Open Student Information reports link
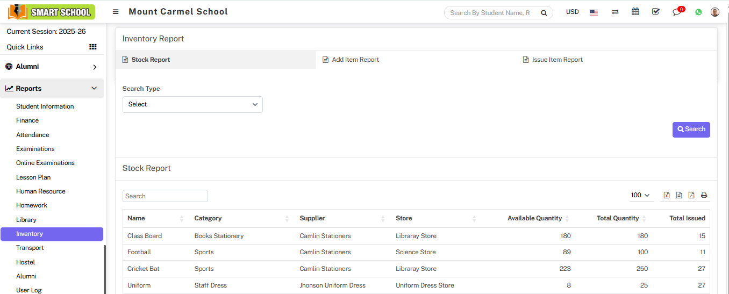This screenshot has height=294, width=729. tap(45, 106)
